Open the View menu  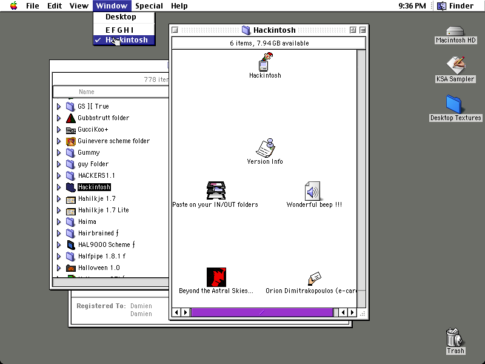coord(79,6)
